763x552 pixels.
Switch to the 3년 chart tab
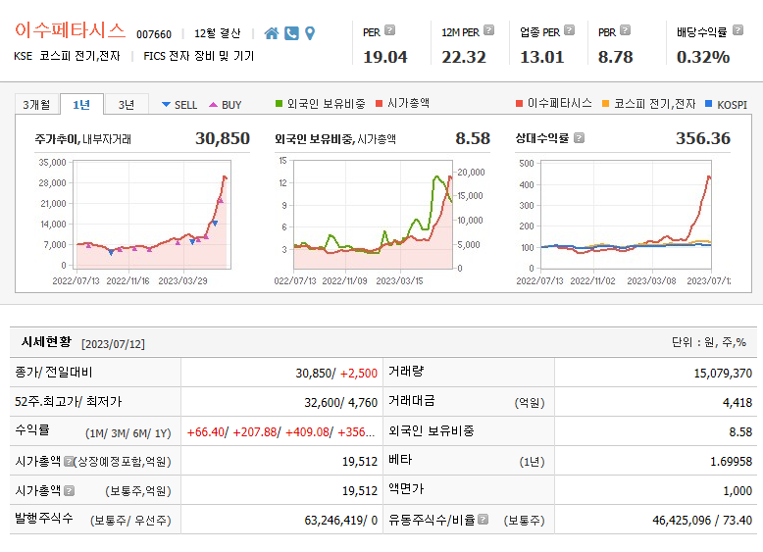pyautogui.click(x=127, y=104)
